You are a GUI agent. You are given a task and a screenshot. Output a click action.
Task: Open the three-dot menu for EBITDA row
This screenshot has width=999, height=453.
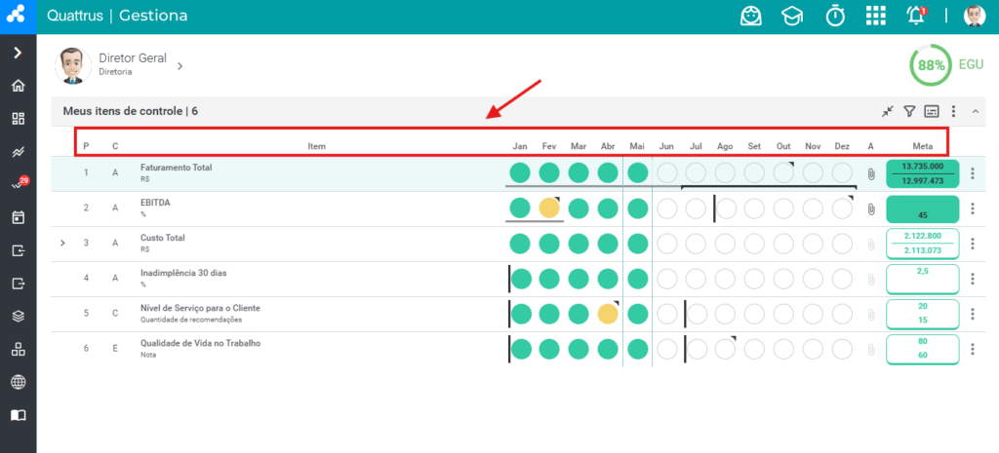pyautogui.click(x=973, y=208)
